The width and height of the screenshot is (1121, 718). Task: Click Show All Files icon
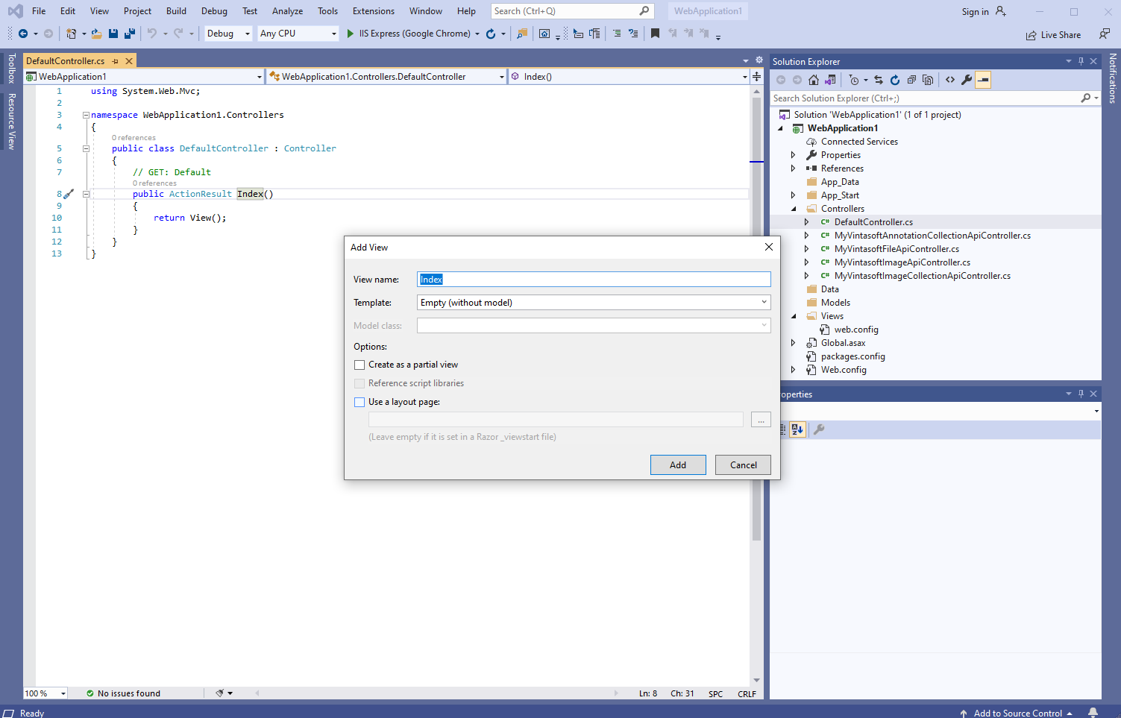click(928, 80)
